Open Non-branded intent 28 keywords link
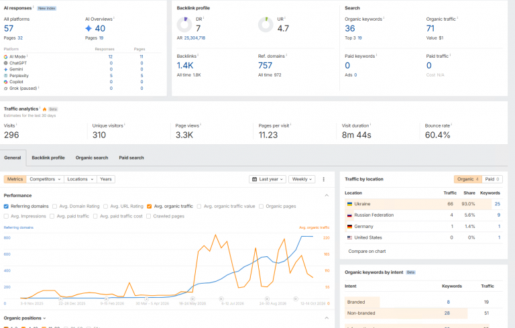Viewport: 515px width, 328px height. [x=447, y=313]
